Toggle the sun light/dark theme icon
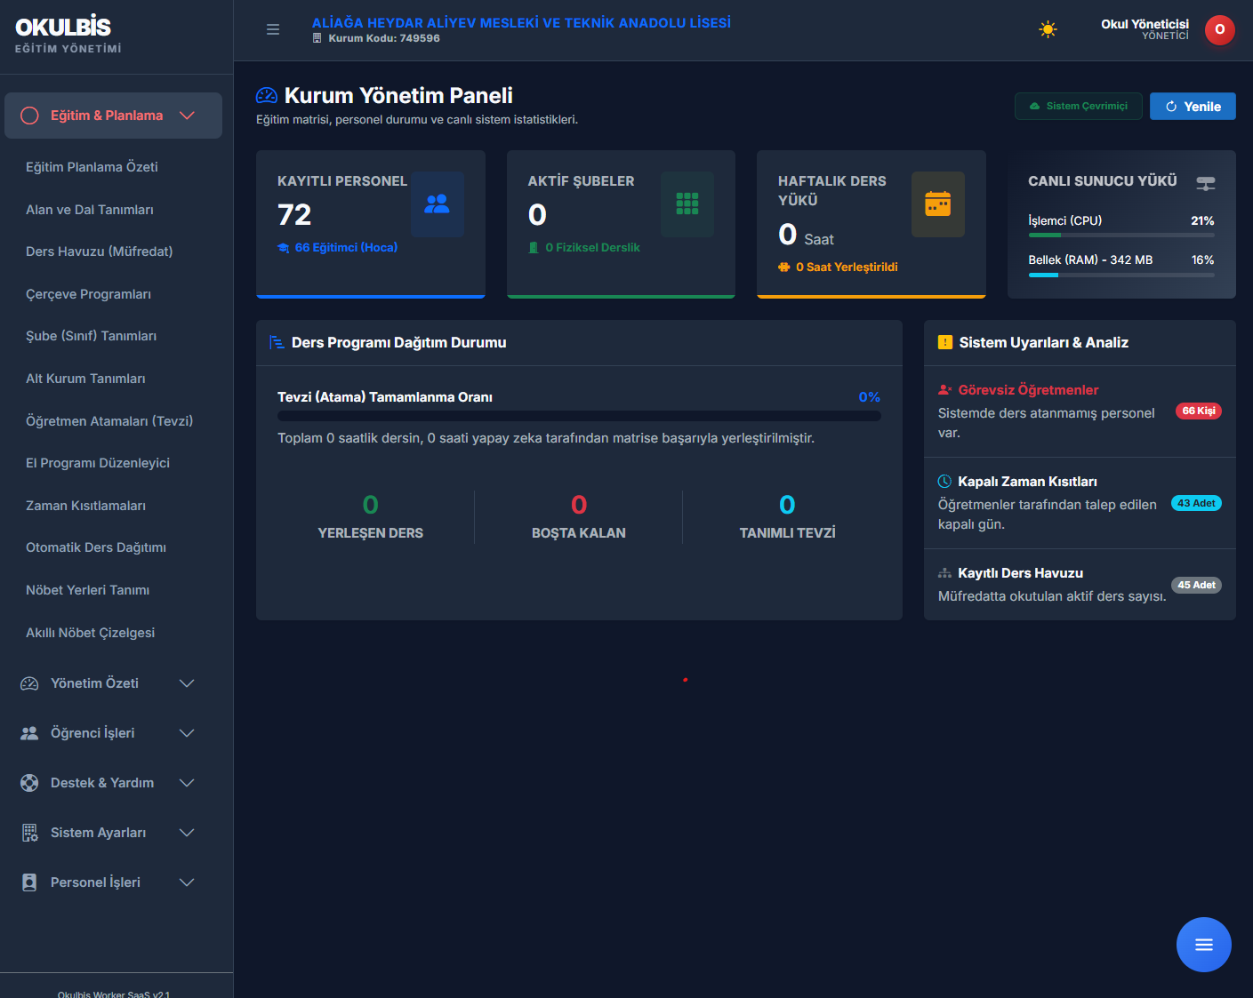1253x998 pixels. [x=1048, y=29]
